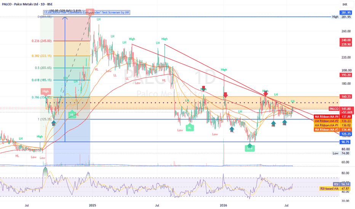Viewport: 355px width, 209px height.
Task: Click the 180.00 price axis value
Action: (346, 84)
